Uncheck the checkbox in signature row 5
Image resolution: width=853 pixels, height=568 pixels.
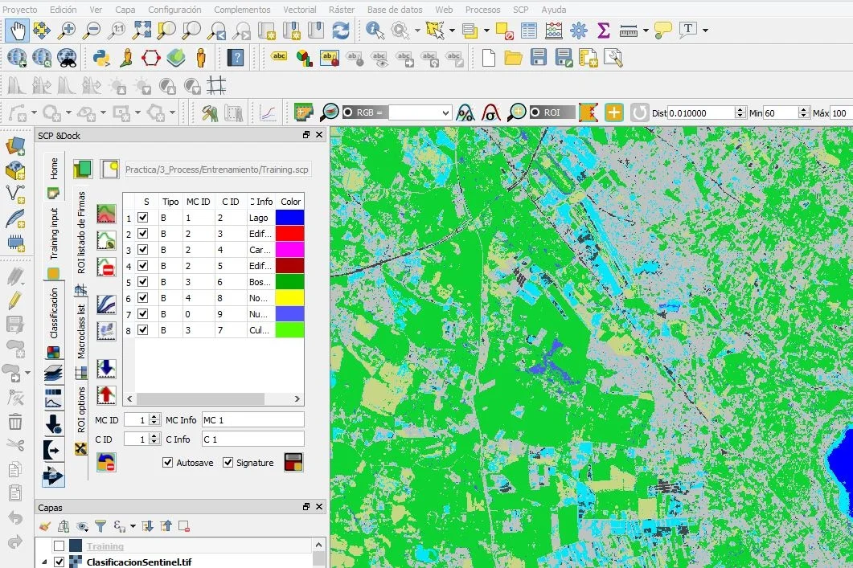pos(143,281)
